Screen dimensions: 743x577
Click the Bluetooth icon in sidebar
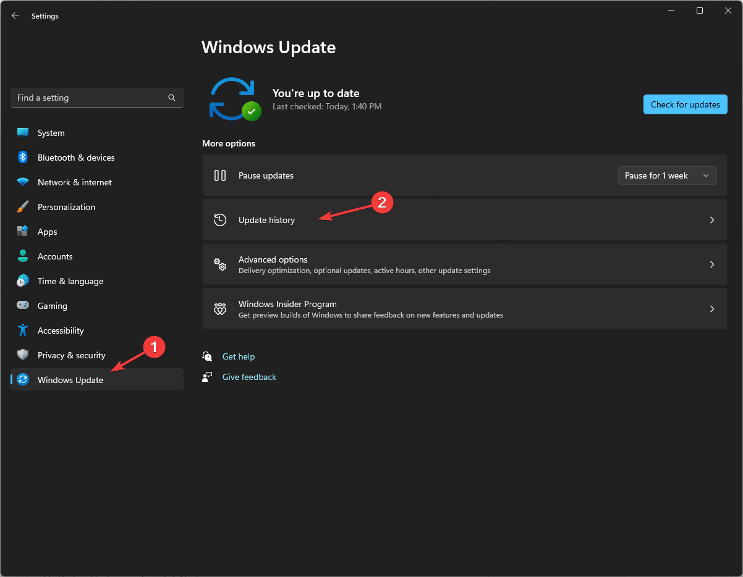23,158
